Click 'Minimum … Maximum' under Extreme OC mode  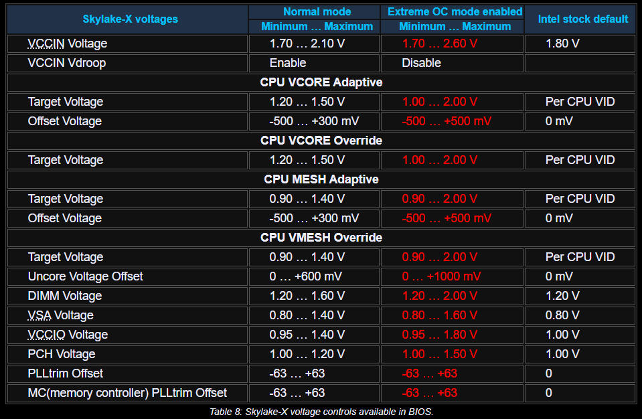pos(455,27)
